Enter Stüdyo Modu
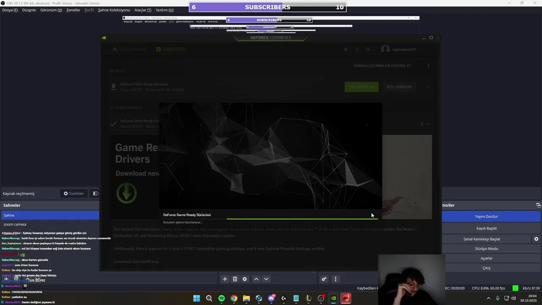Viewport: 542px width, 305px height. [x=487, y=249]
